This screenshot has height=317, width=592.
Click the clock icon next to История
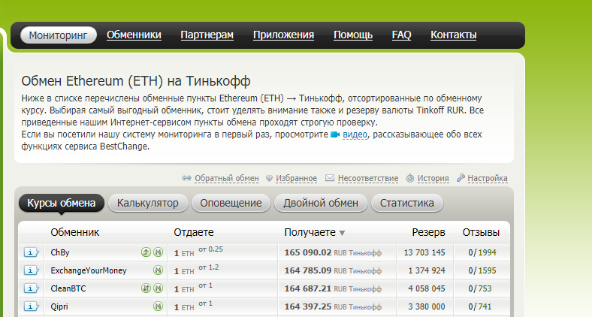click(x=410, y=178)
